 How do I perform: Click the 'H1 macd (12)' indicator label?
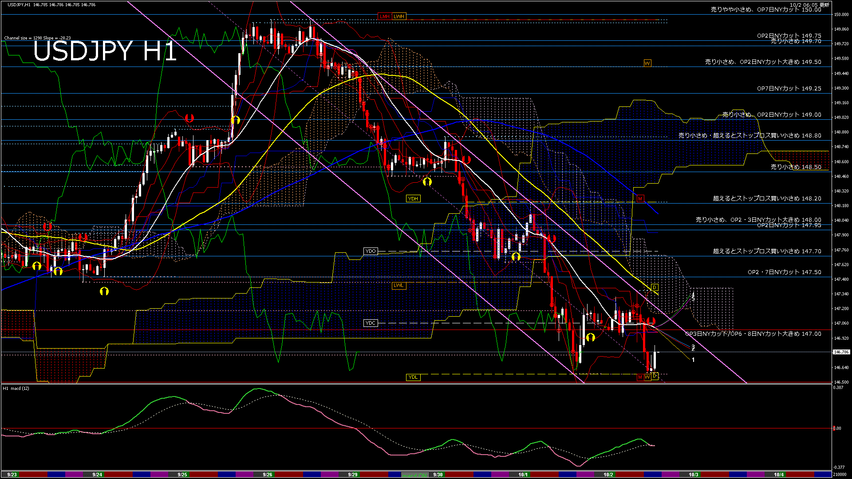pos(16,389)
